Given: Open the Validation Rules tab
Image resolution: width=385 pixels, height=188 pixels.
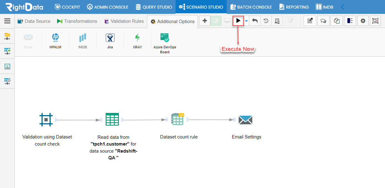Looking at the screenshot, I should point(124,21).
